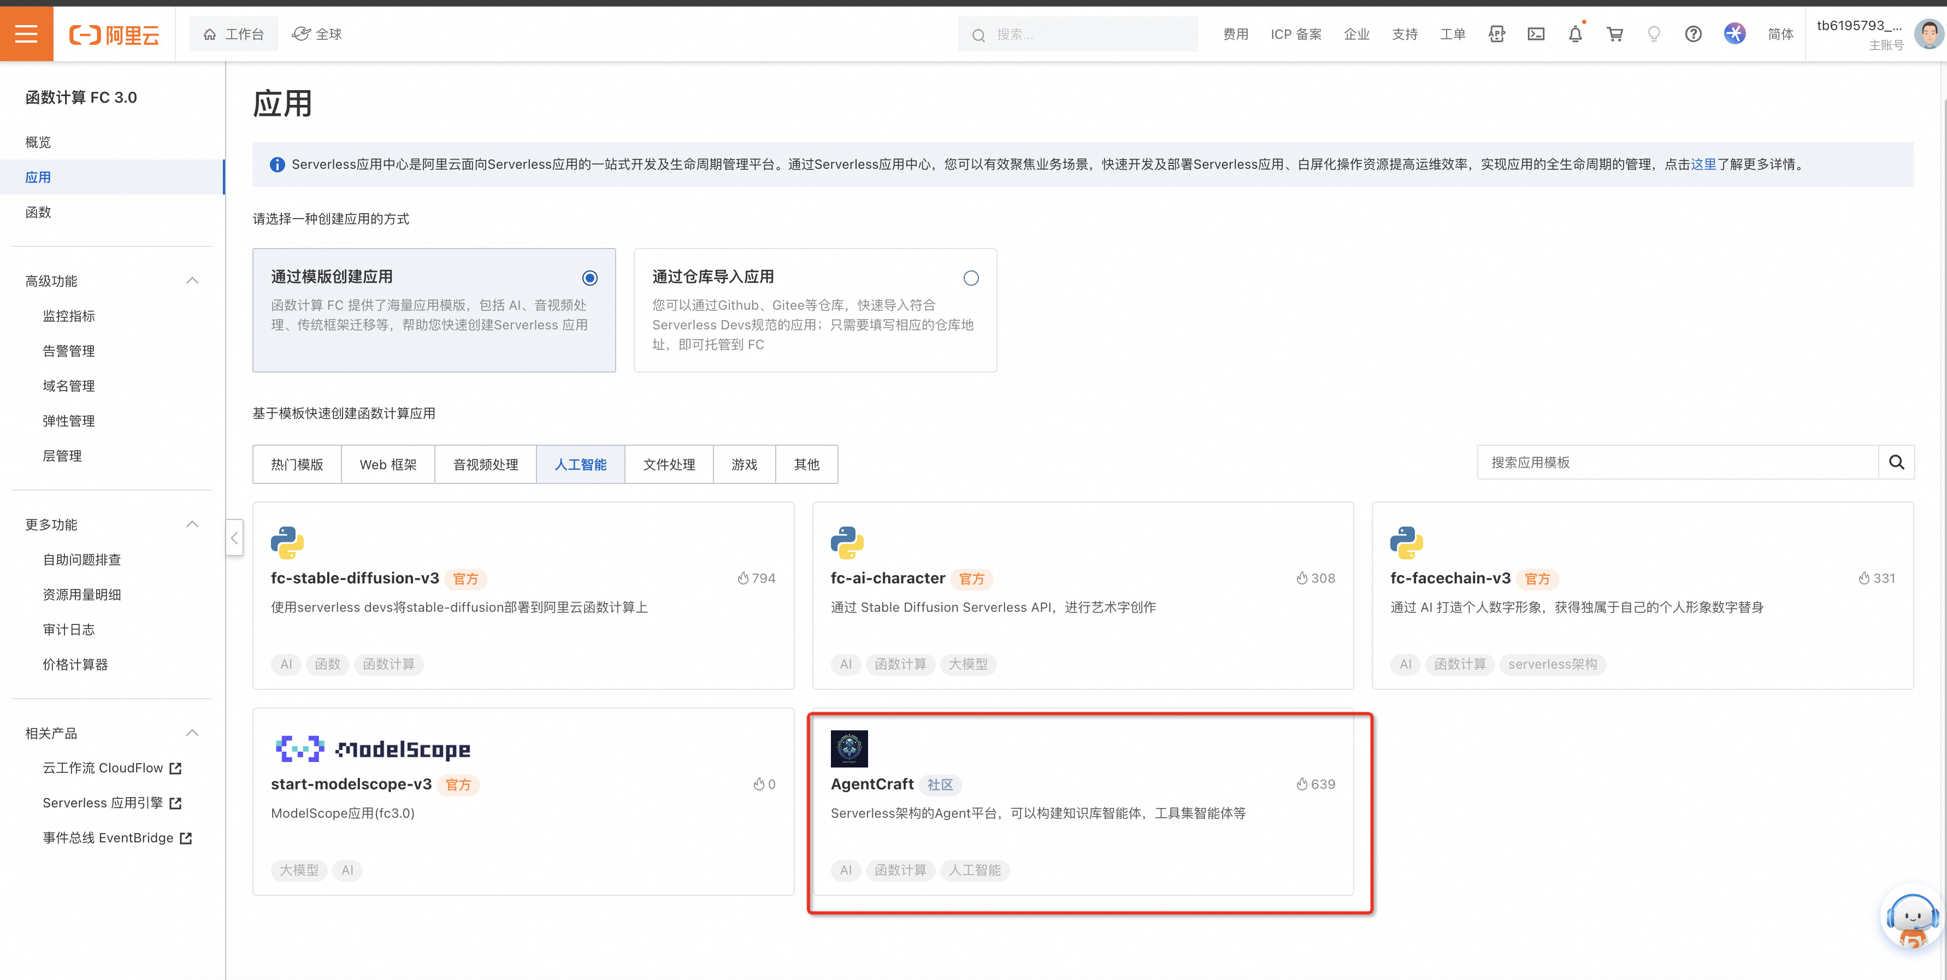Switch to the Web 框架 tab
Image resolution: width=1947 pixels, height=980 pixels.
(388, 464)
